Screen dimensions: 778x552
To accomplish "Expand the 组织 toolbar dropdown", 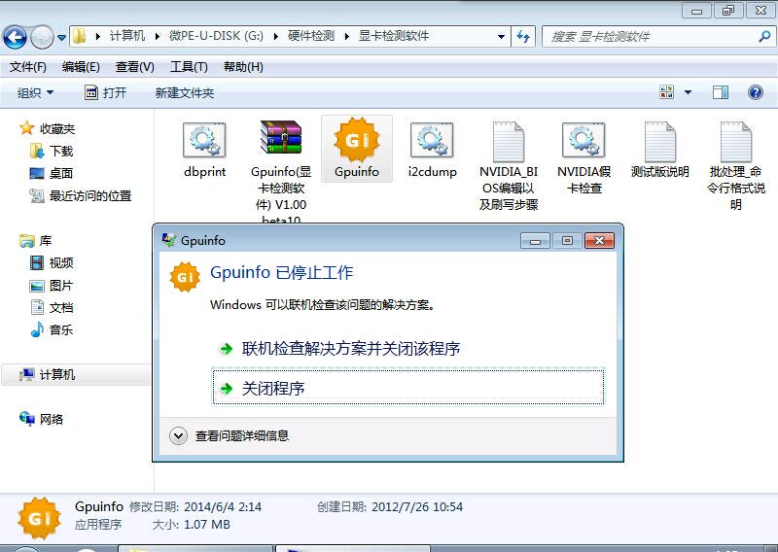I will click(35, 92).
